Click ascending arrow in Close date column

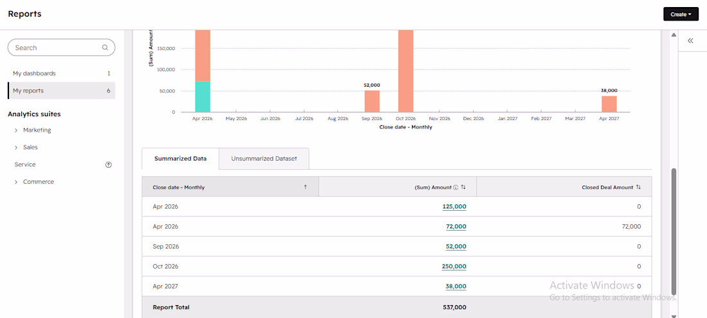click(x=305, y=188)
